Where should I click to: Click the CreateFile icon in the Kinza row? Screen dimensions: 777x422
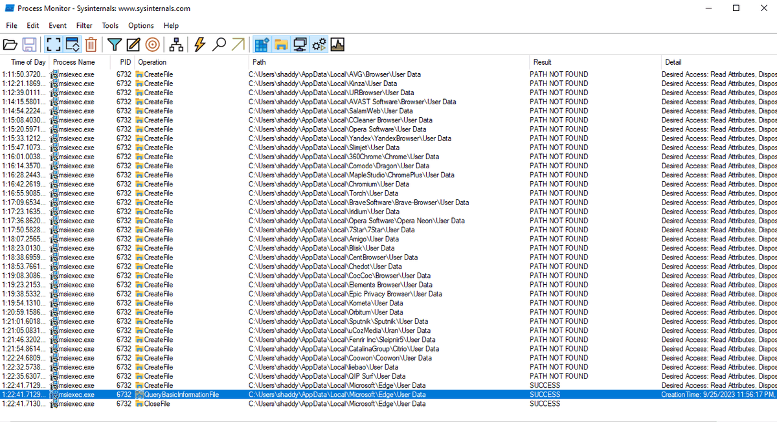(x=139, y=83)
